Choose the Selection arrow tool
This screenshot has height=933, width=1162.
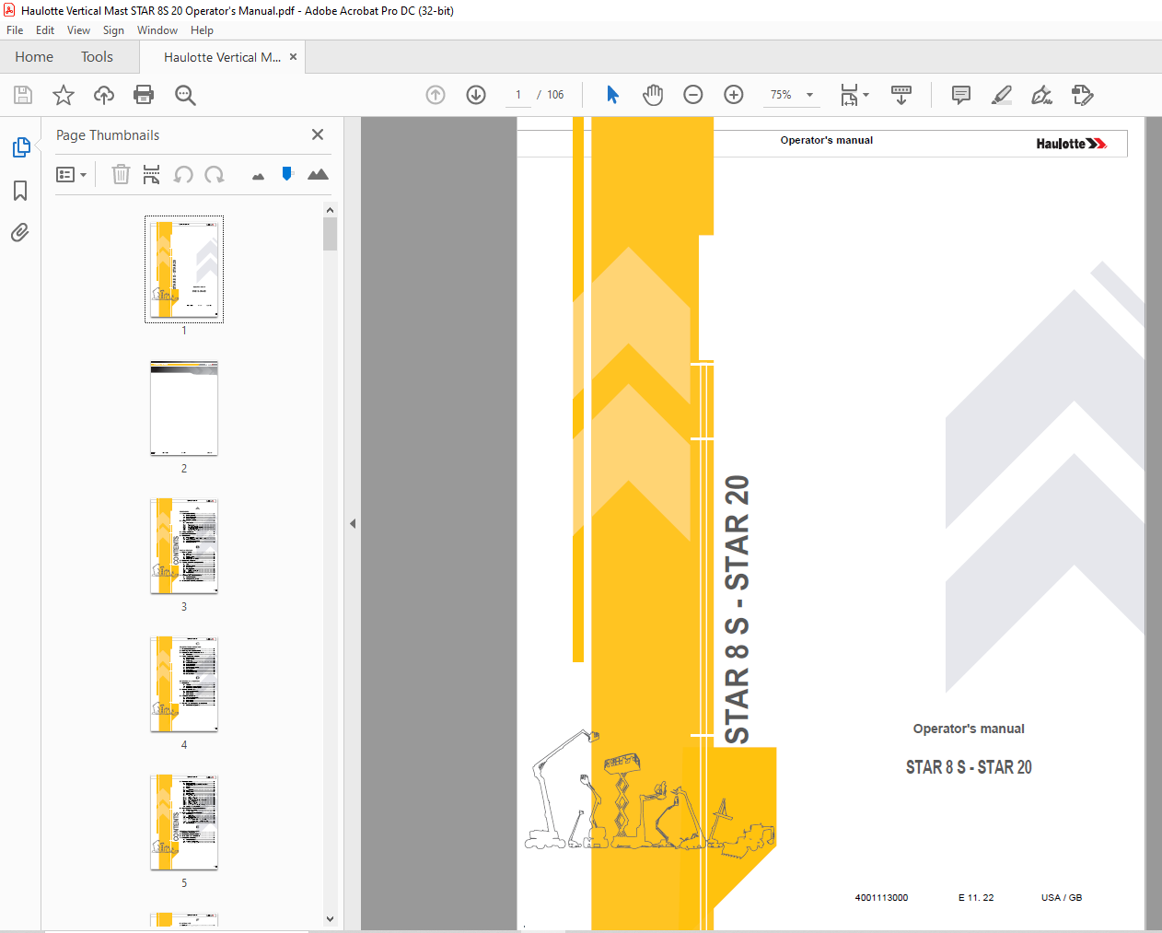click(612, 95)
